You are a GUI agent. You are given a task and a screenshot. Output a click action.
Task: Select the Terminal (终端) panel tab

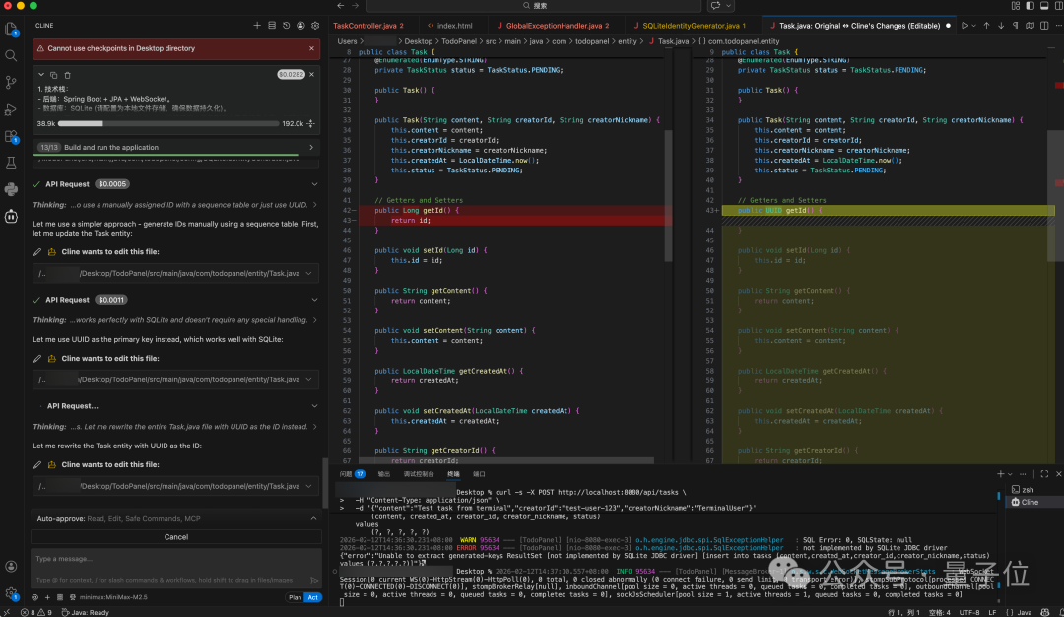453,474
